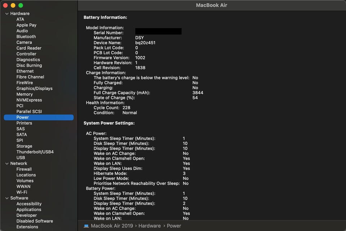This screenshot has height=231, width=346.
Task: Open the USB hardware entry
Action: coord(21,158)
